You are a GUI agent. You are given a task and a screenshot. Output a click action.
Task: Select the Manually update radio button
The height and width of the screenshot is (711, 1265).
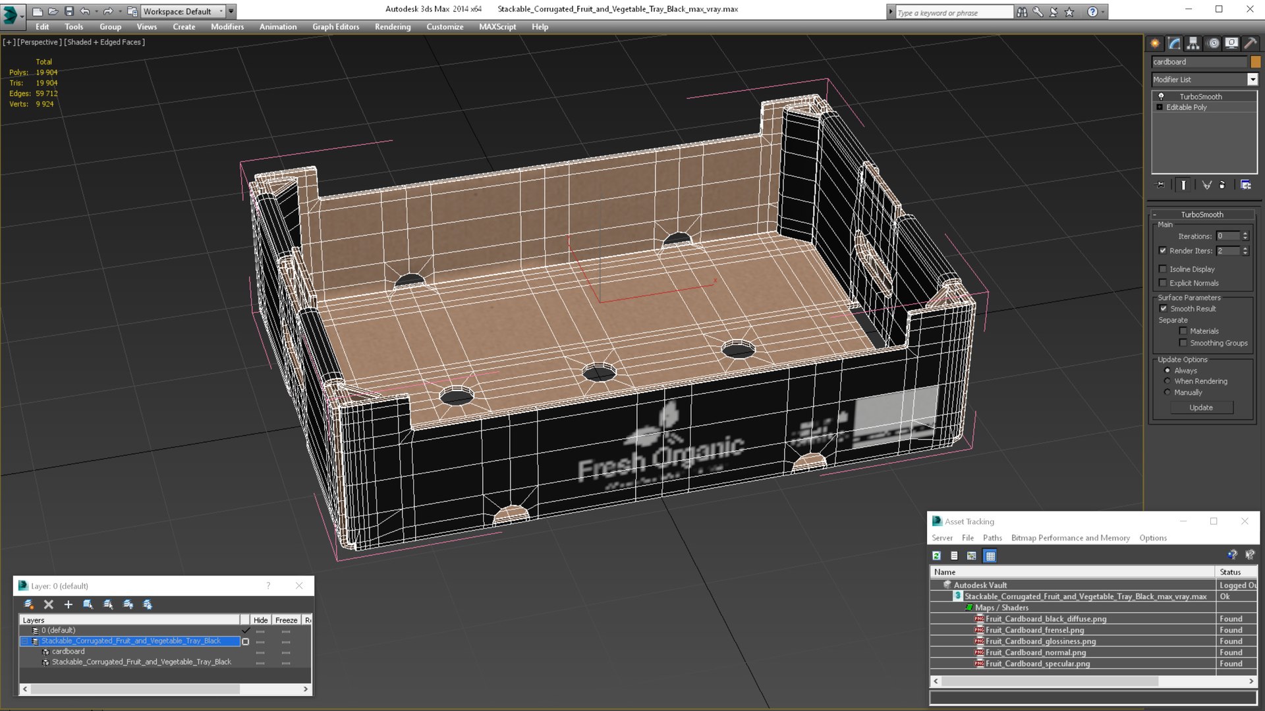tap(1167, 392)
